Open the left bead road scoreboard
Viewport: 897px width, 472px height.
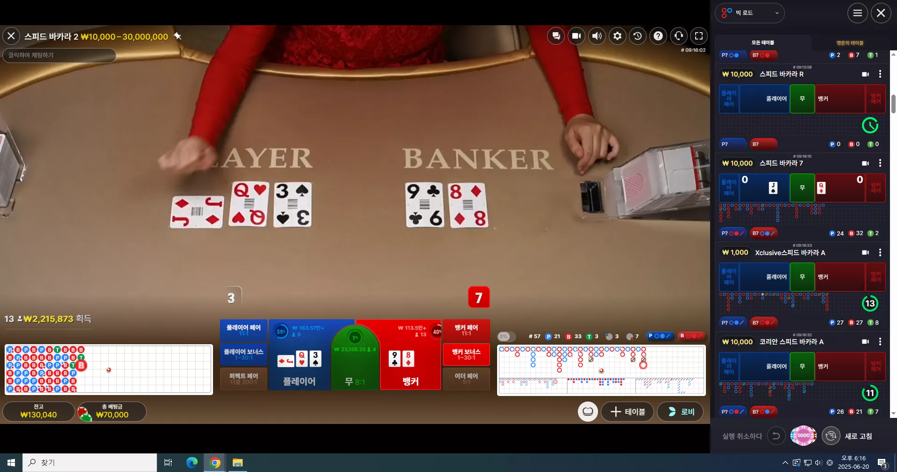109,369
